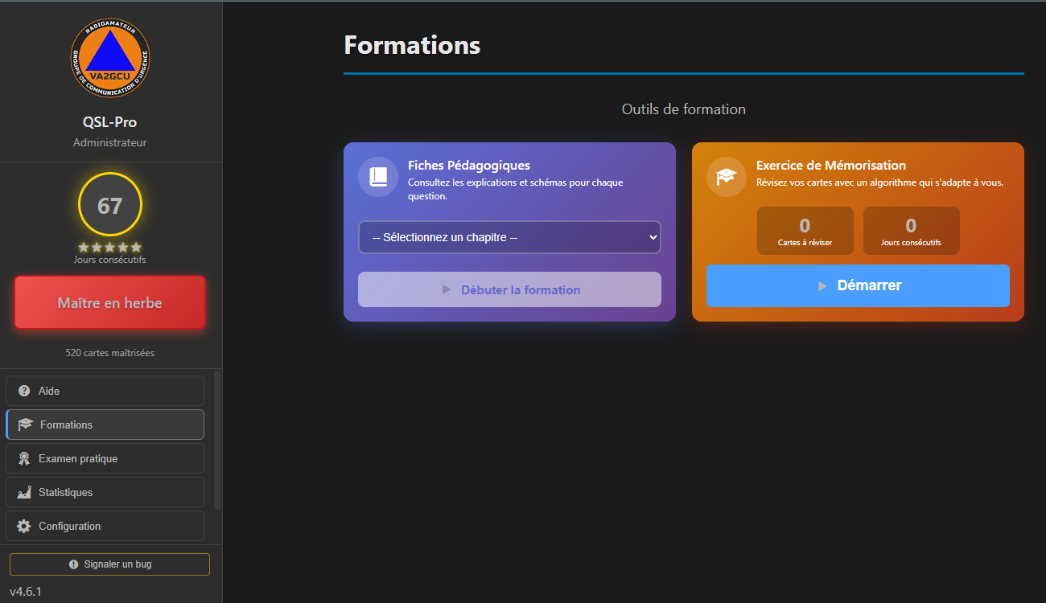Click the Maître en herbe rank badge

(x=110, y=303)
